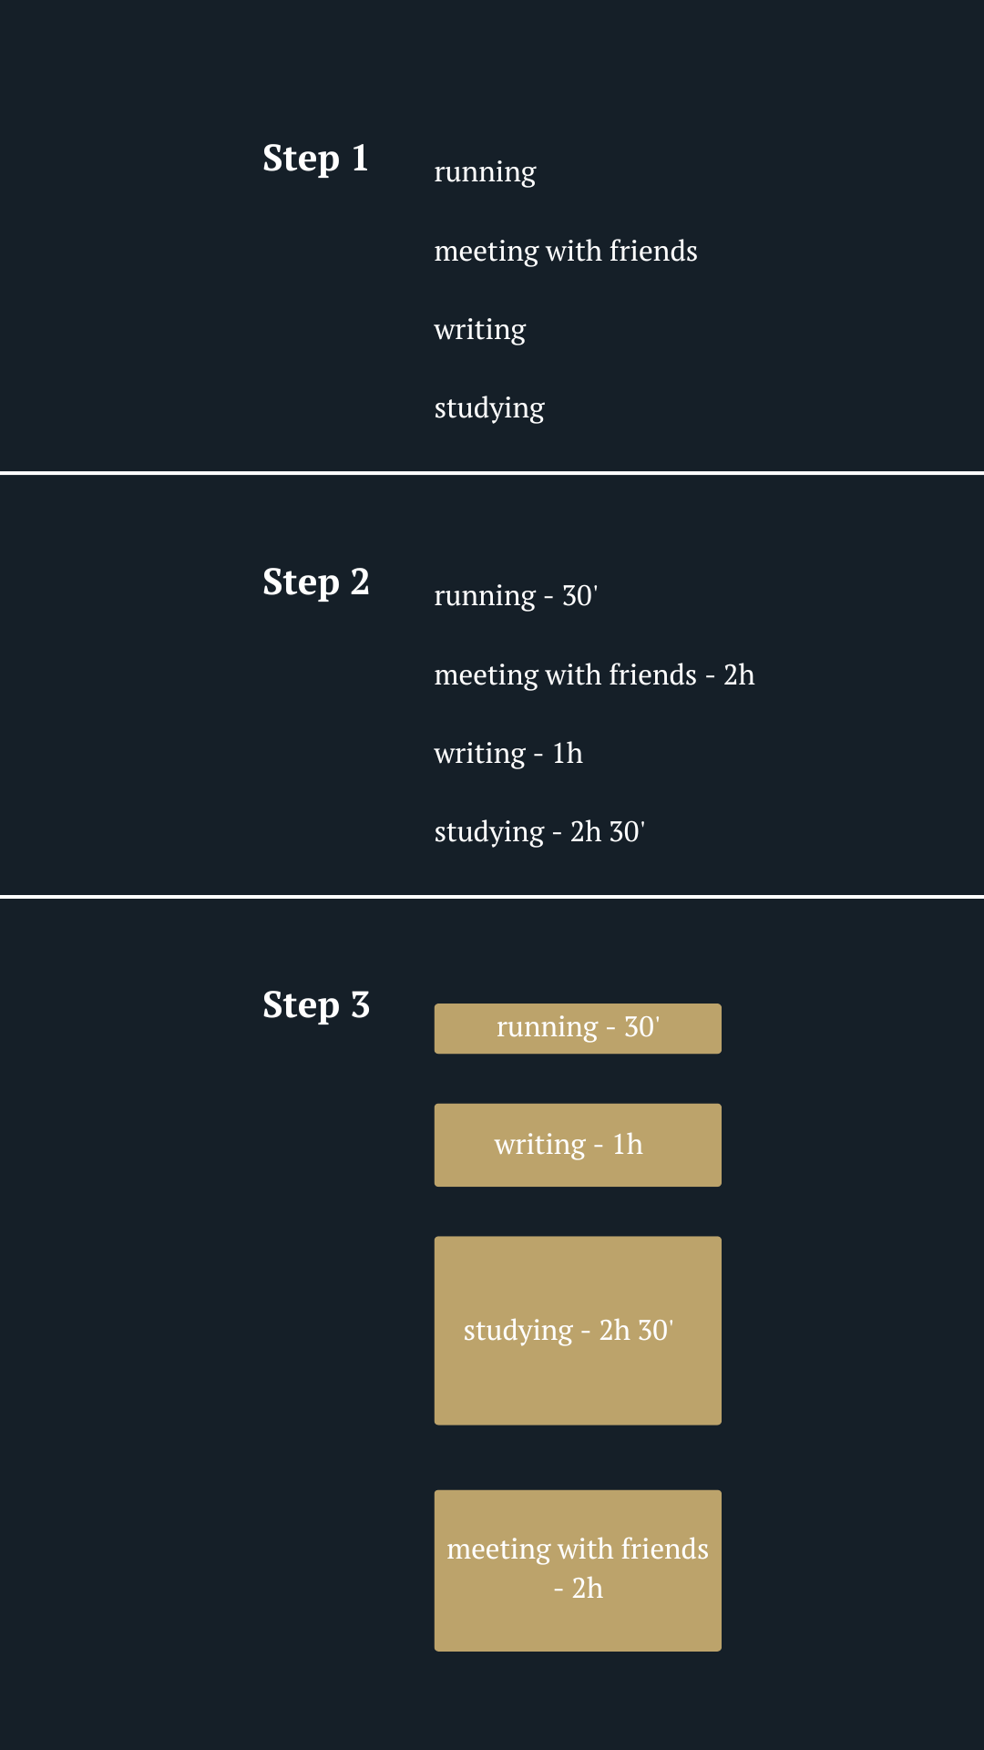Click the Step 1 heading
984x1750 pixels.
[315, 159]
